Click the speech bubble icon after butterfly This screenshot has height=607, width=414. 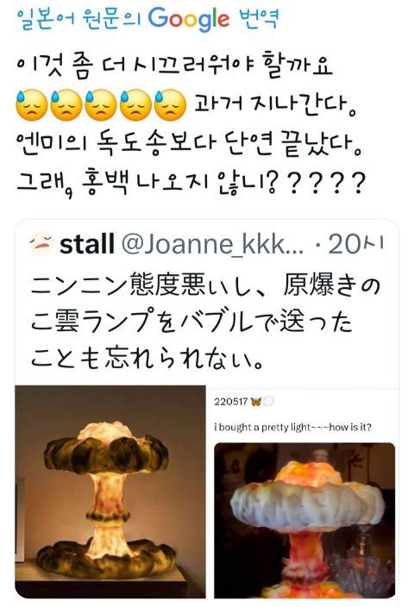[268, 402]
